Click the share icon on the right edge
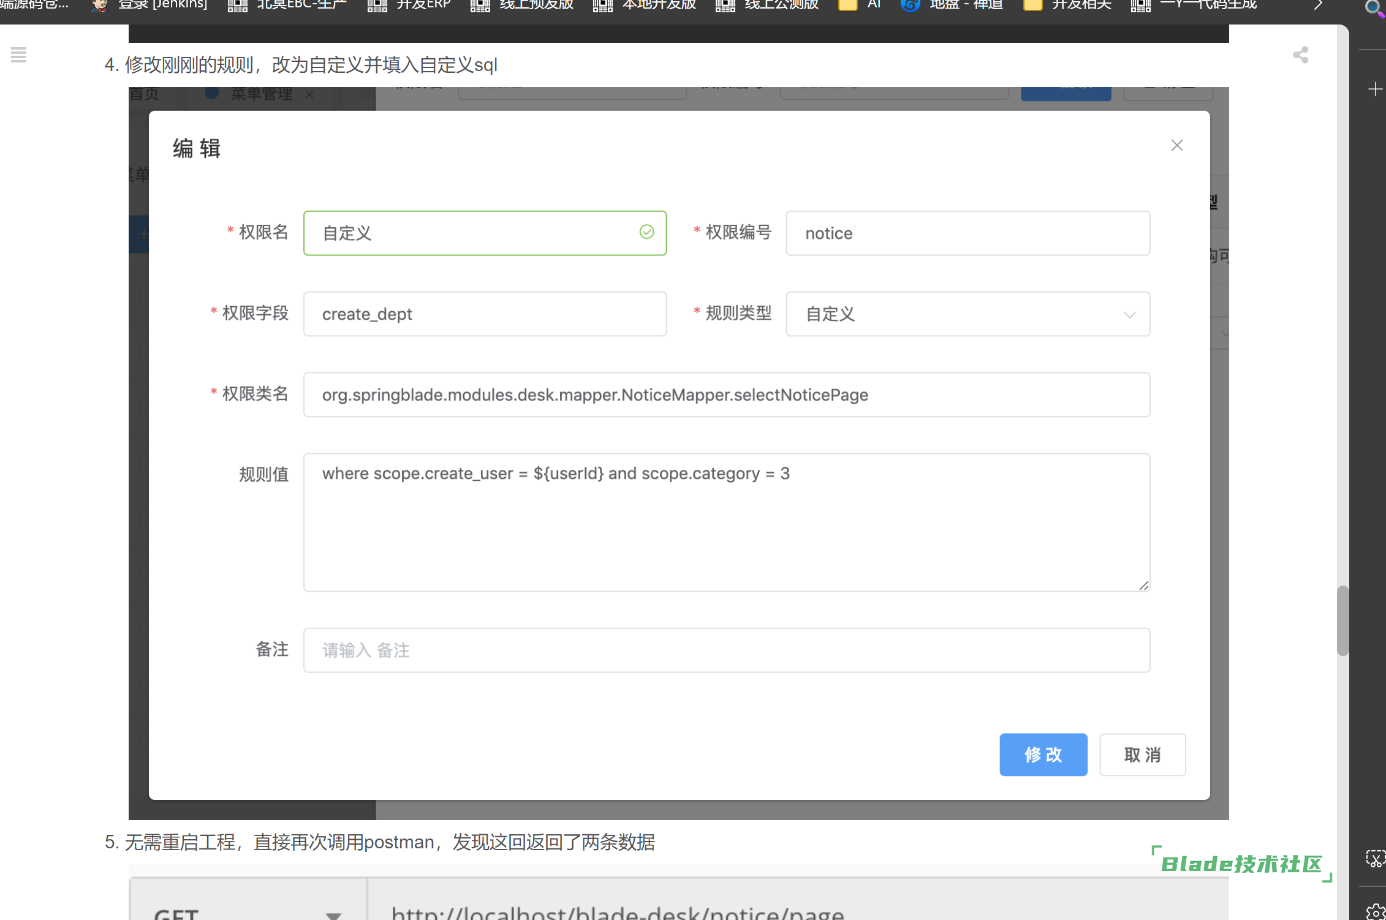This screenshot has width=1386, height=920. pos(1300,55)
